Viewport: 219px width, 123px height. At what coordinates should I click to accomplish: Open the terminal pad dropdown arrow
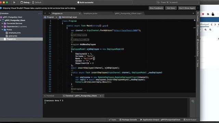pyautogui.click(x=101, y=96)
